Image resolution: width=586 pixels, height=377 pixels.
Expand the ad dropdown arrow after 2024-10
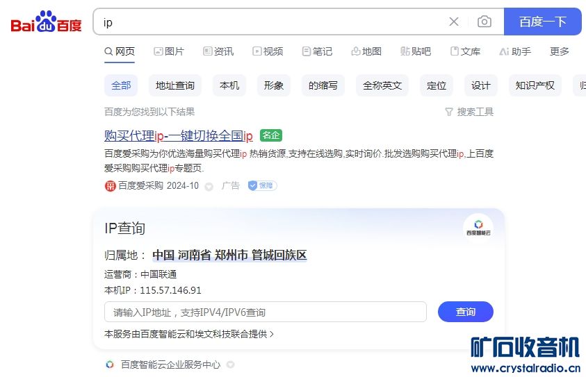click(209, 187)
